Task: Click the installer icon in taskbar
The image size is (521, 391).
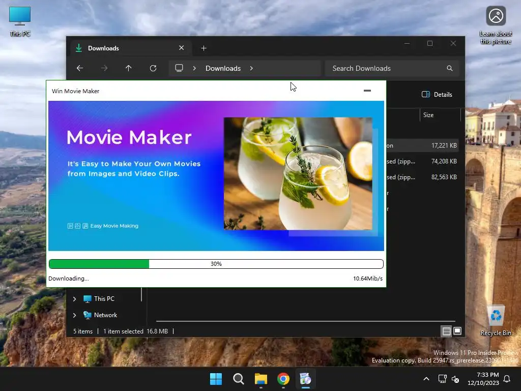Action: pos(305,379)
